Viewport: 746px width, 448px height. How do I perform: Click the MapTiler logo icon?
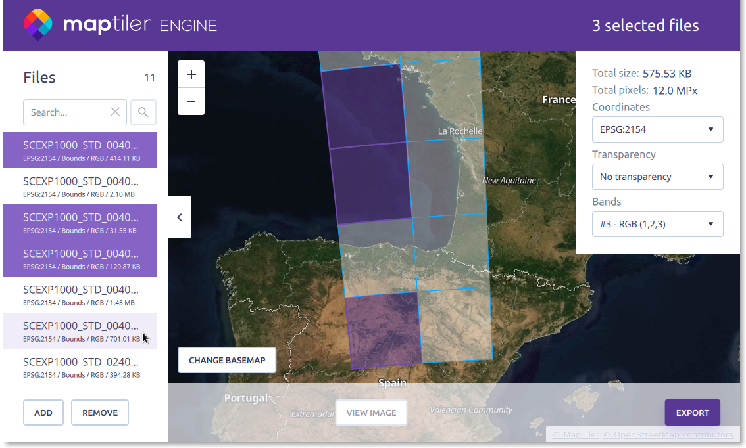point(37,25)
